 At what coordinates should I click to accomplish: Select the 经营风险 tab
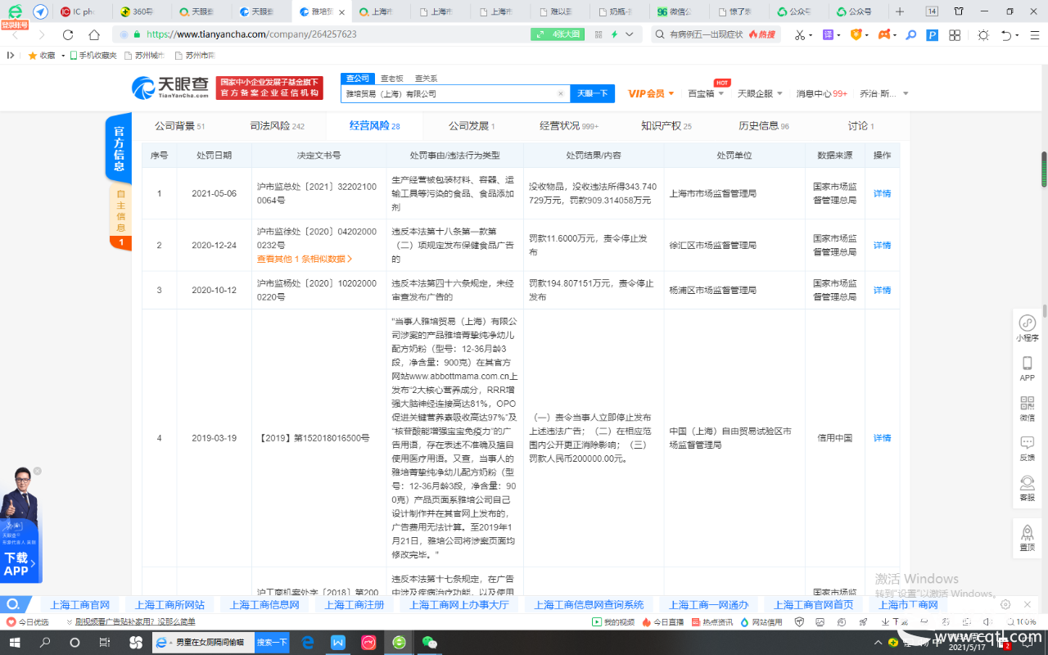[x=374, y=126]
